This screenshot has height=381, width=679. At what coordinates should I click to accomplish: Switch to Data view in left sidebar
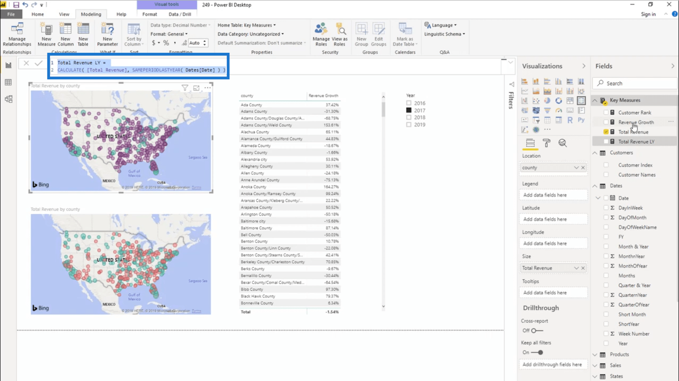coord(8,82)
